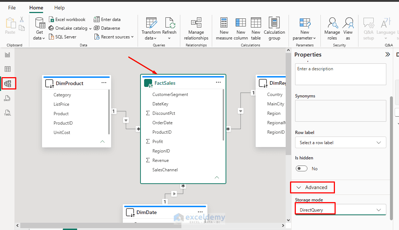Screen dimensions: 399x230
Task: Select the SalesChannel field
Action: click(x=165, y=170)
